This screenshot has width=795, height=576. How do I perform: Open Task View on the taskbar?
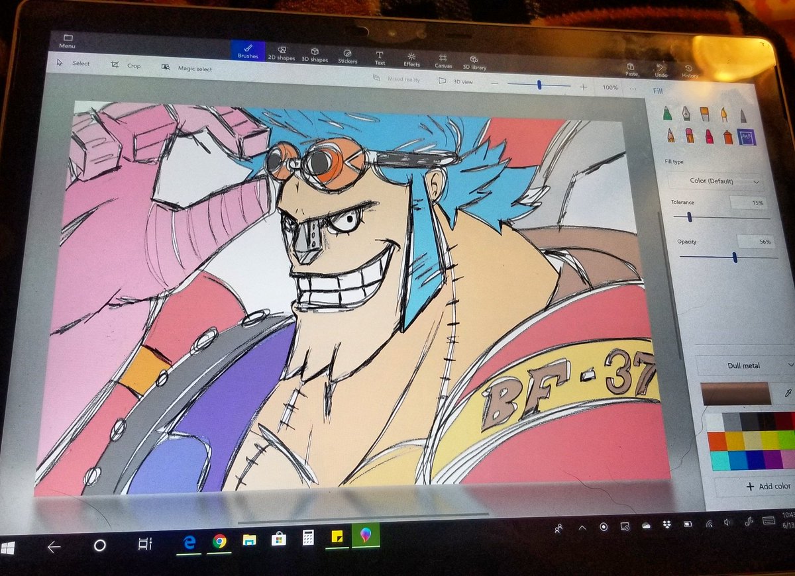pyautogui.click(x=144, y=544)
